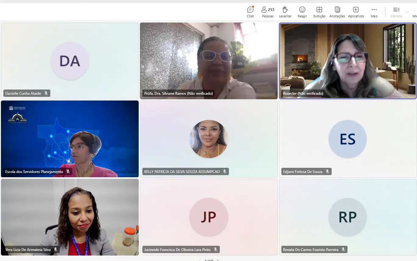Open the Reagir reactions menu
The image size is (417, 261).
[302, 12]
